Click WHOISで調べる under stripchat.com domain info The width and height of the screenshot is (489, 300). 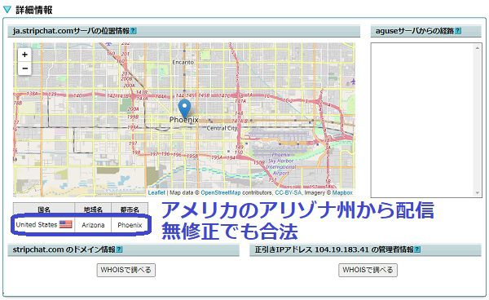(x=126, y=270)
